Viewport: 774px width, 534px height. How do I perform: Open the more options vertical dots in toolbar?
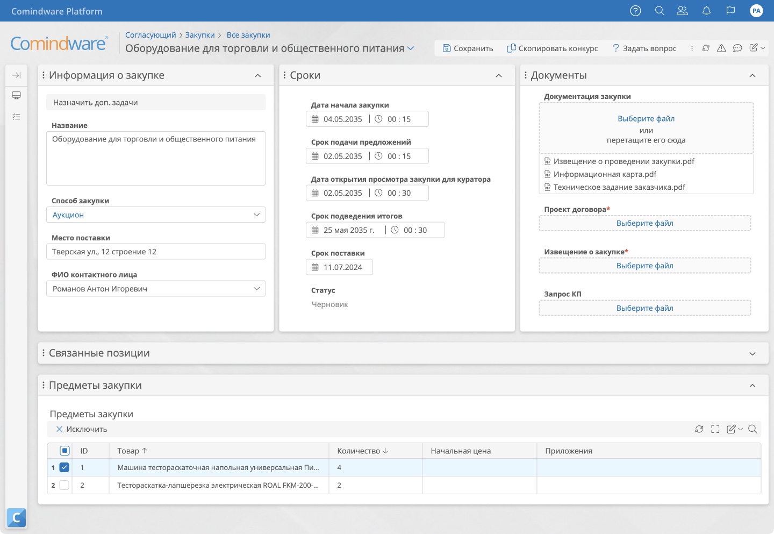coord(692,48)
